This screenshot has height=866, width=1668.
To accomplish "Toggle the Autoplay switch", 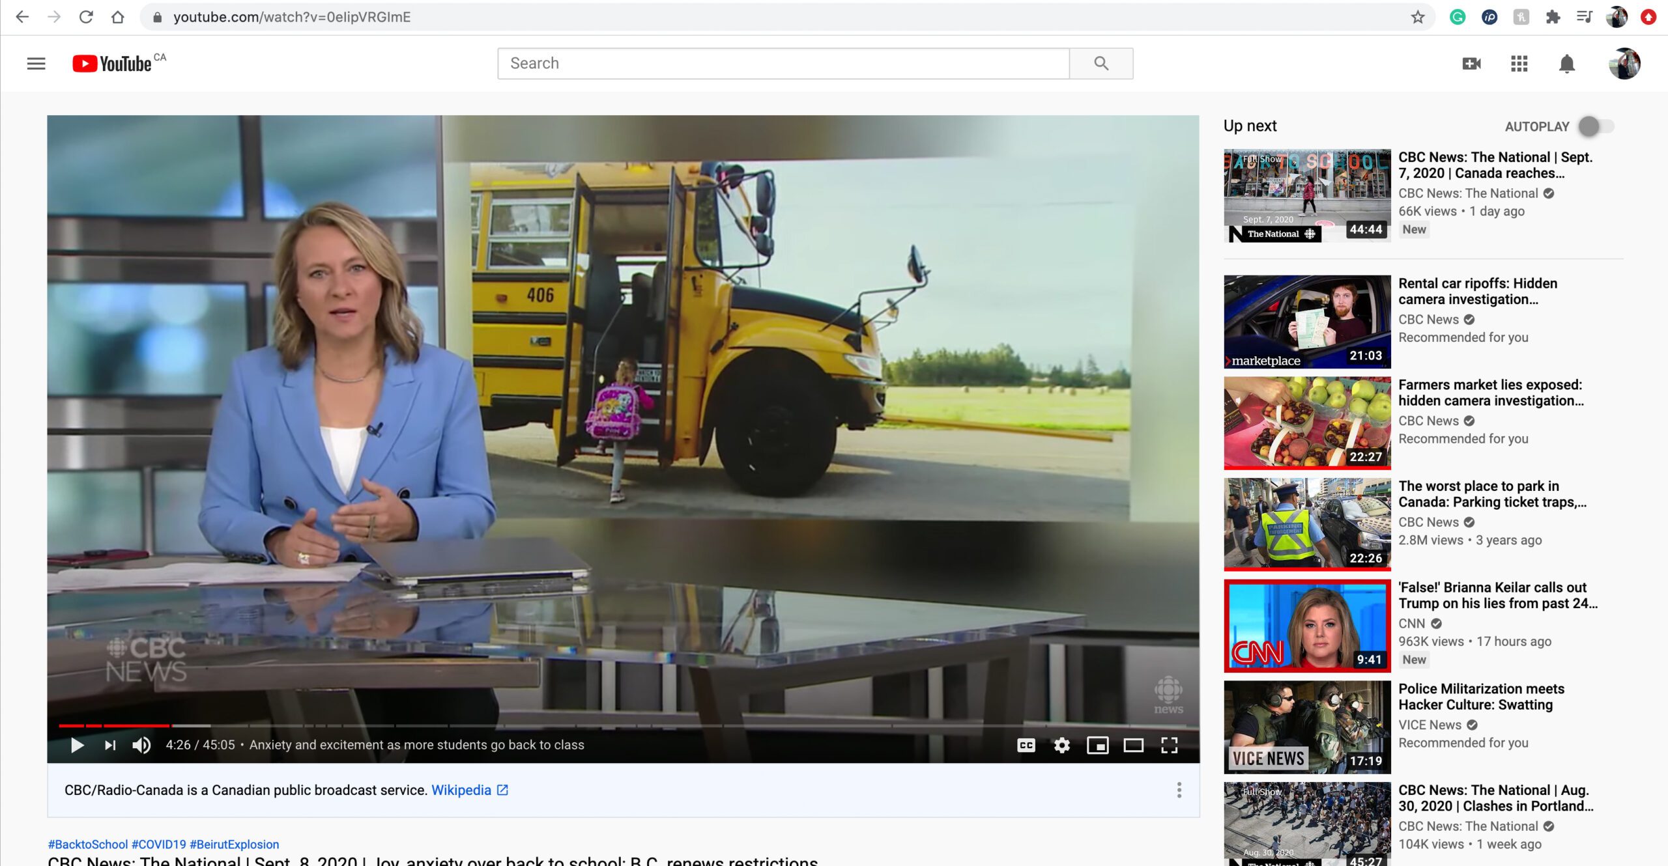I will (x=1595, y=126).
